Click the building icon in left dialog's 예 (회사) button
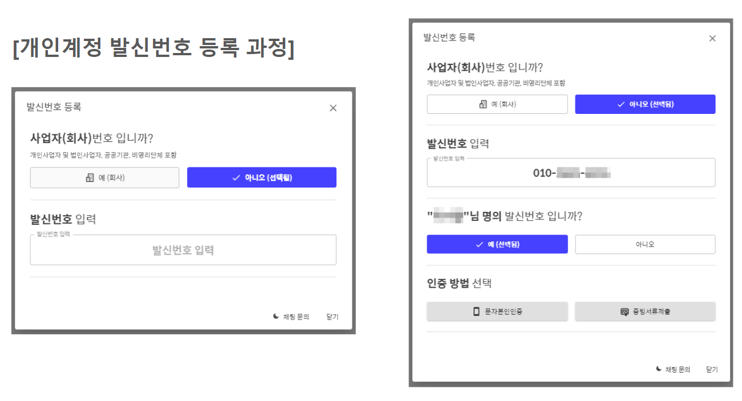Screen dimensions: 742x401 90,178
